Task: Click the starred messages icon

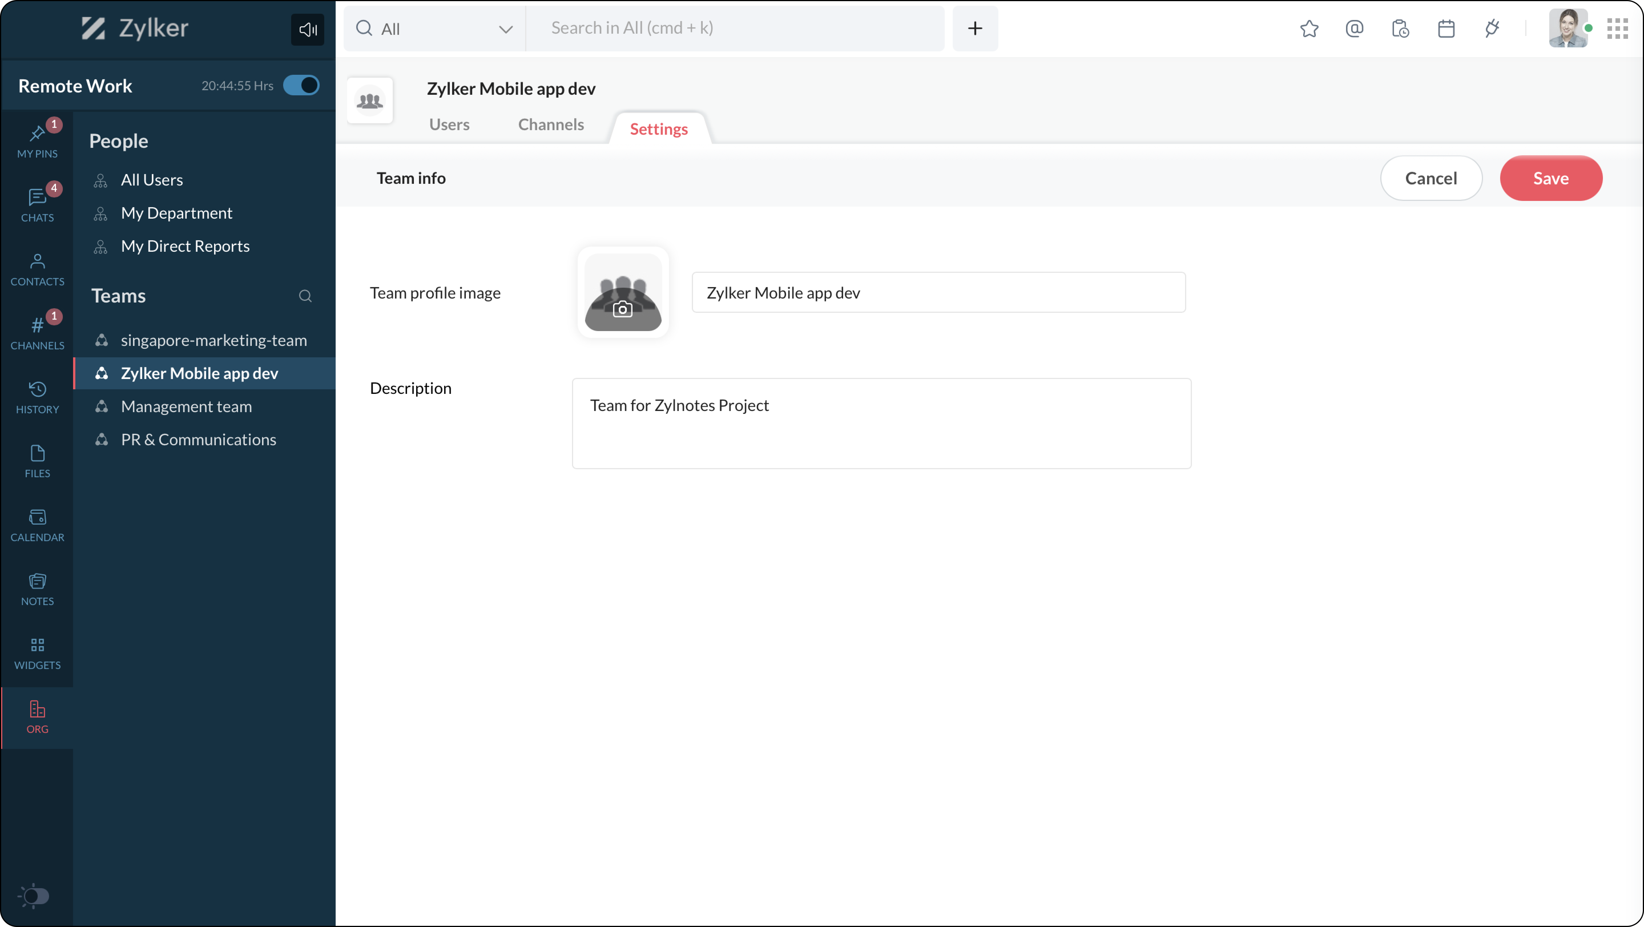Action: tap(1309, 29)
